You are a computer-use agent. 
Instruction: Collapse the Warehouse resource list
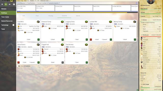[142, 35]
